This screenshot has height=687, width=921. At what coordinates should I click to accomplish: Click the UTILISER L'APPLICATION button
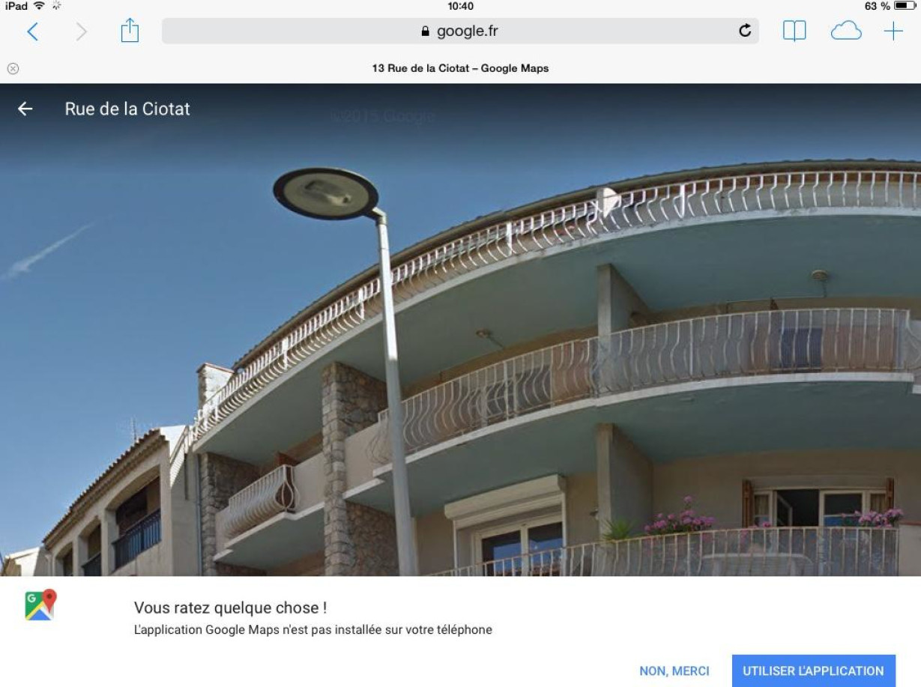click(x=813, y=671)
